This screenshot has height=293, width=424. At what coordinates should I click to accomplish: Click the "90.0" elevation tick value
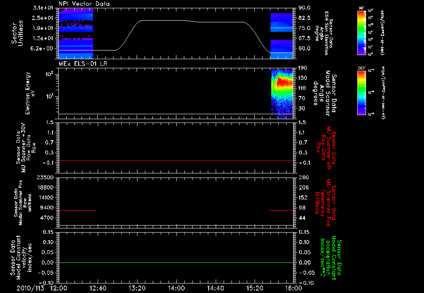(x=304, y=8)
